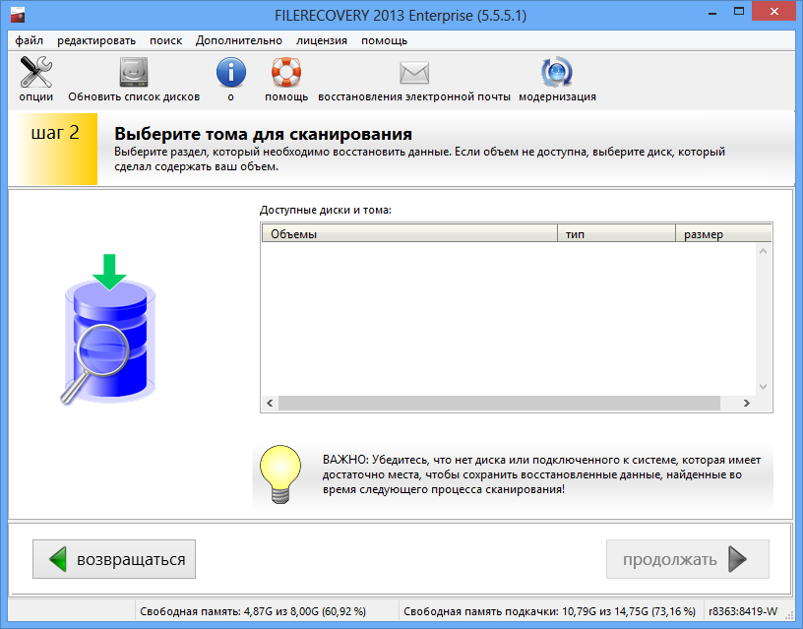Go back with the возвращаться button
Screen dimensions: 803x629
(114, 559)
